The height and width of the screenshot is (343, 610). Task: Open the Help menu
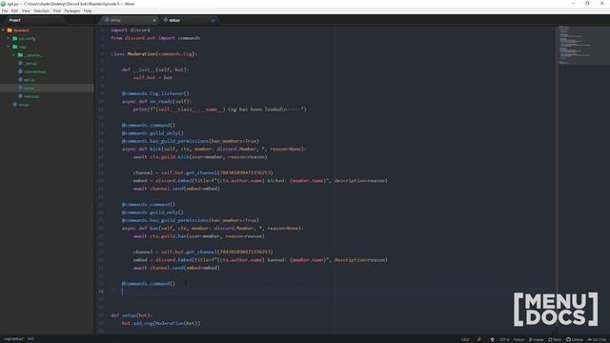tap(88, 10)
